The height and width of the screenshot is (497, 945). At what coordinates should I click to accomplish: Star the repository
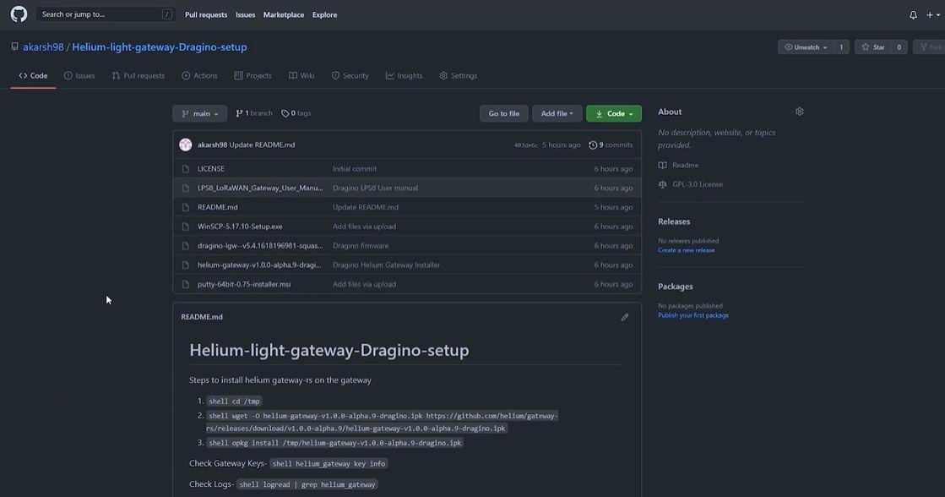(x=872, y=47)
